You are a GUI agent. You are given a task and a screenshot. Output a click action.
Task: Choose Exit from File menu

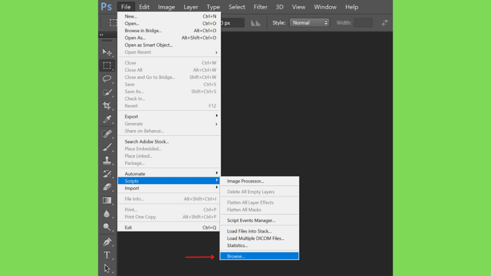pos(169,228)
